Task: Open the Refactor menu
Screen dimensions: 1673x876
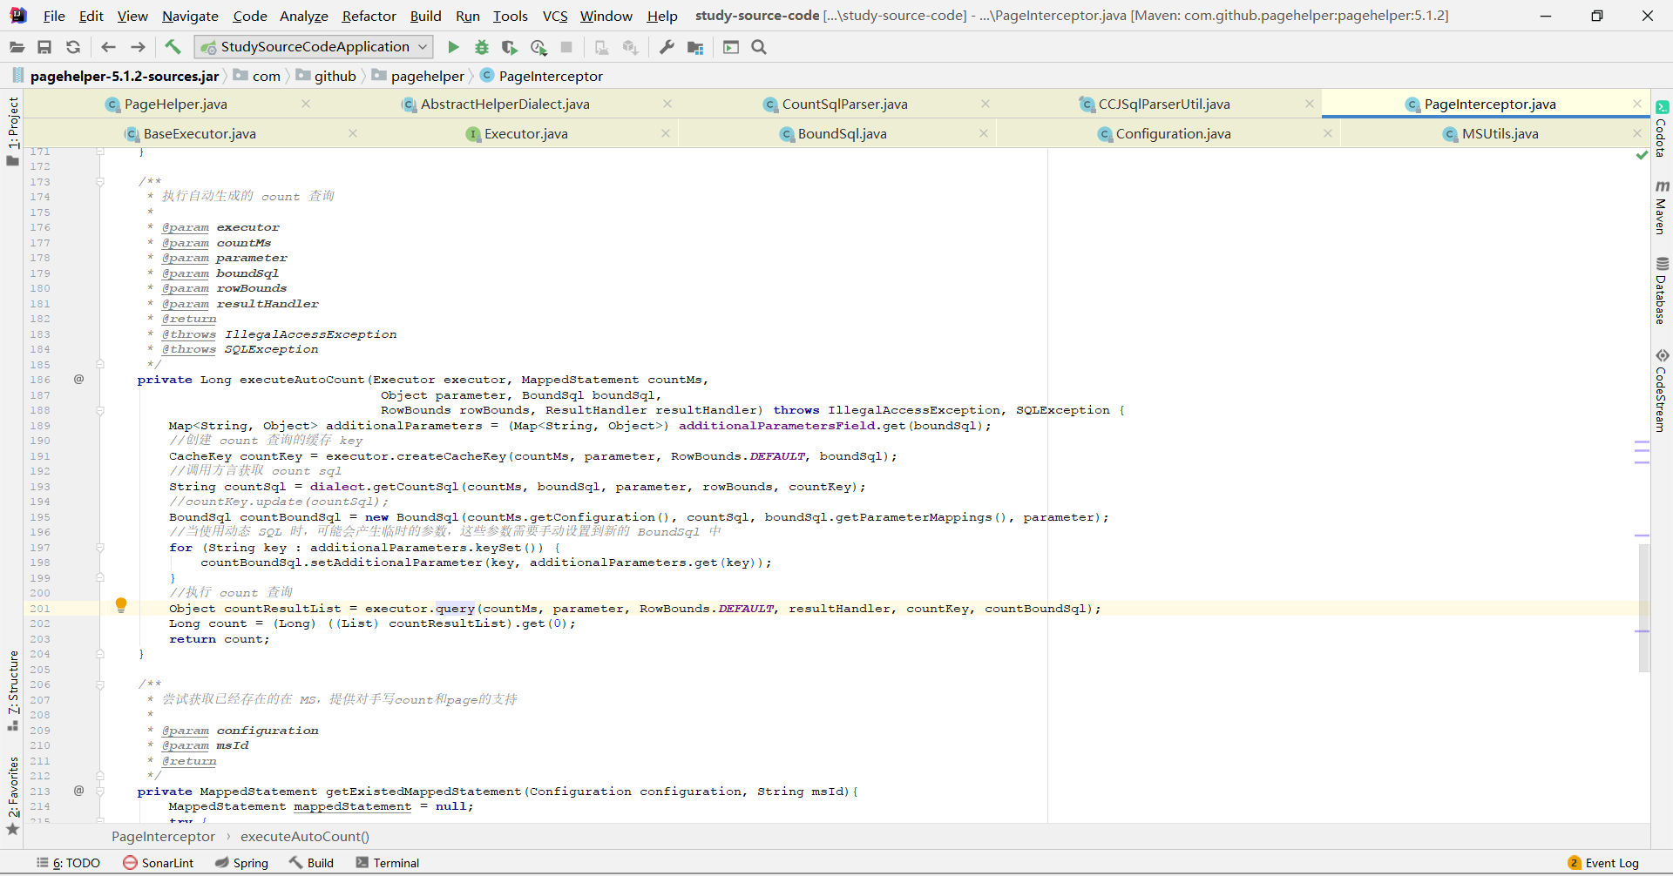Action: 369,16
